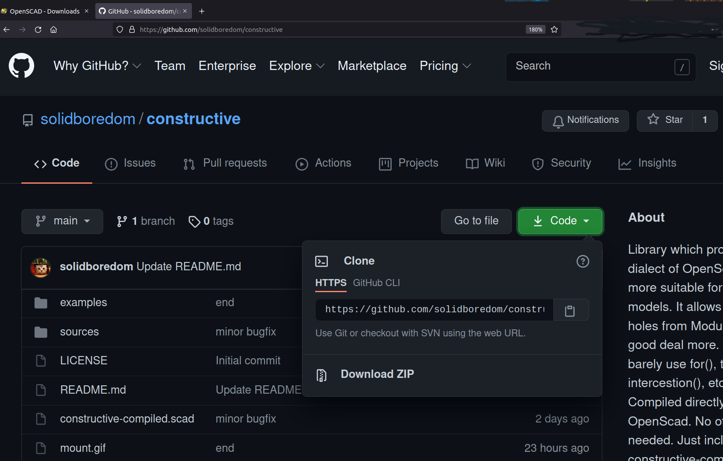Screen dimensions: 723x461
Task: Collapse the green Code dropdown
Action: pyautogui.click(x=560, y=221)
